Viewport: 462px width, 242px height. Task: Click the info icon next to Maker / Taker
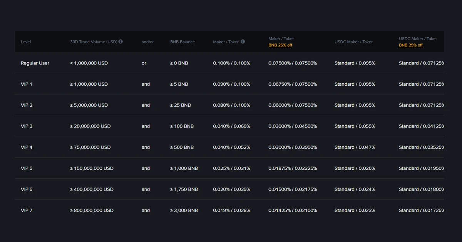(x=243, y=41)
